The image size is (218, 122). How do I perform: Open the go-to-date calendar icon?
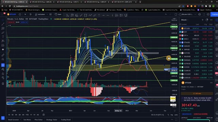point(44,115)
